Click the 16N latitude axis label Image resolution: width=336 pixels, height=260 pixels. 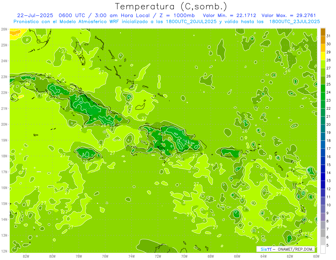point(4,188)
